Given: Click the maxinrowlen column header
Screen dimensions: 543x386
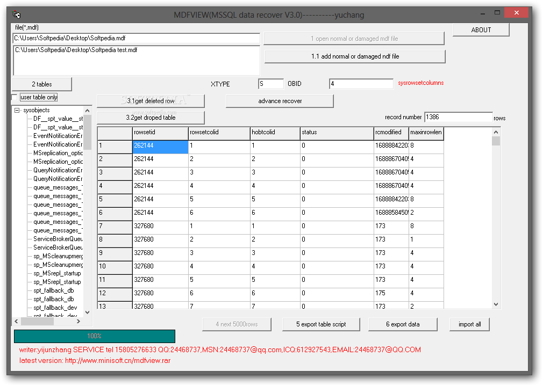Looking at the screenshot, I should [426, 134].
